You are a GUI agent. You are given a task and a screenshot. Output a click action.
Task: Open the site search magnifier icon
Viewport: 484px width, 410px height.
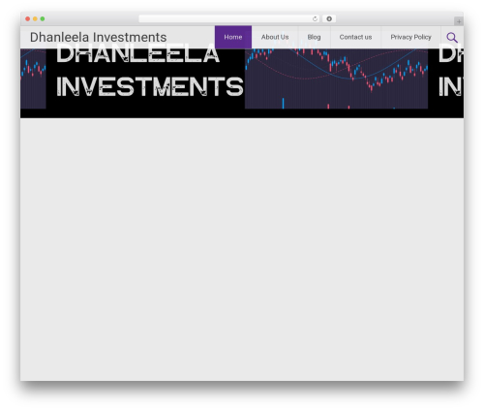click(452, 38)
